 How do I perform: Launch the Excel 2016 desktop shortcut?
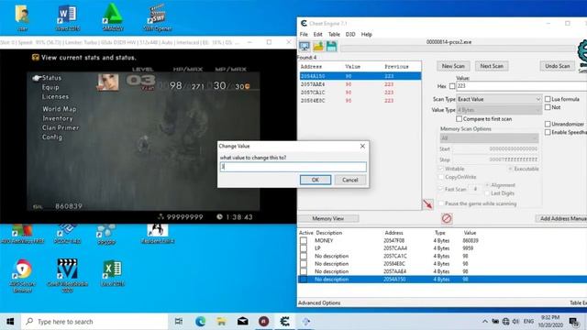(112, 273)
